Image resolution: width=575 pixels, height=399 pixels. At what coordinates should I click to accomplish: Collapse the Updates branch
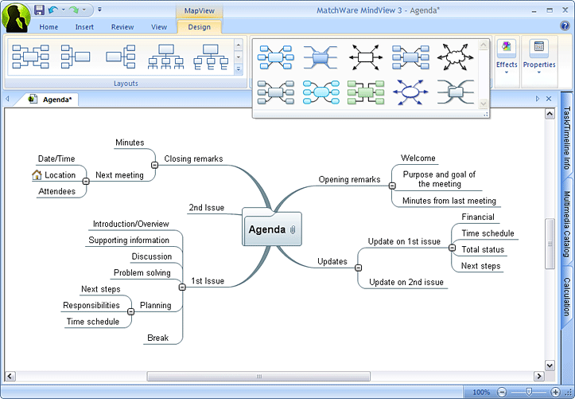(x=358, y=268)
